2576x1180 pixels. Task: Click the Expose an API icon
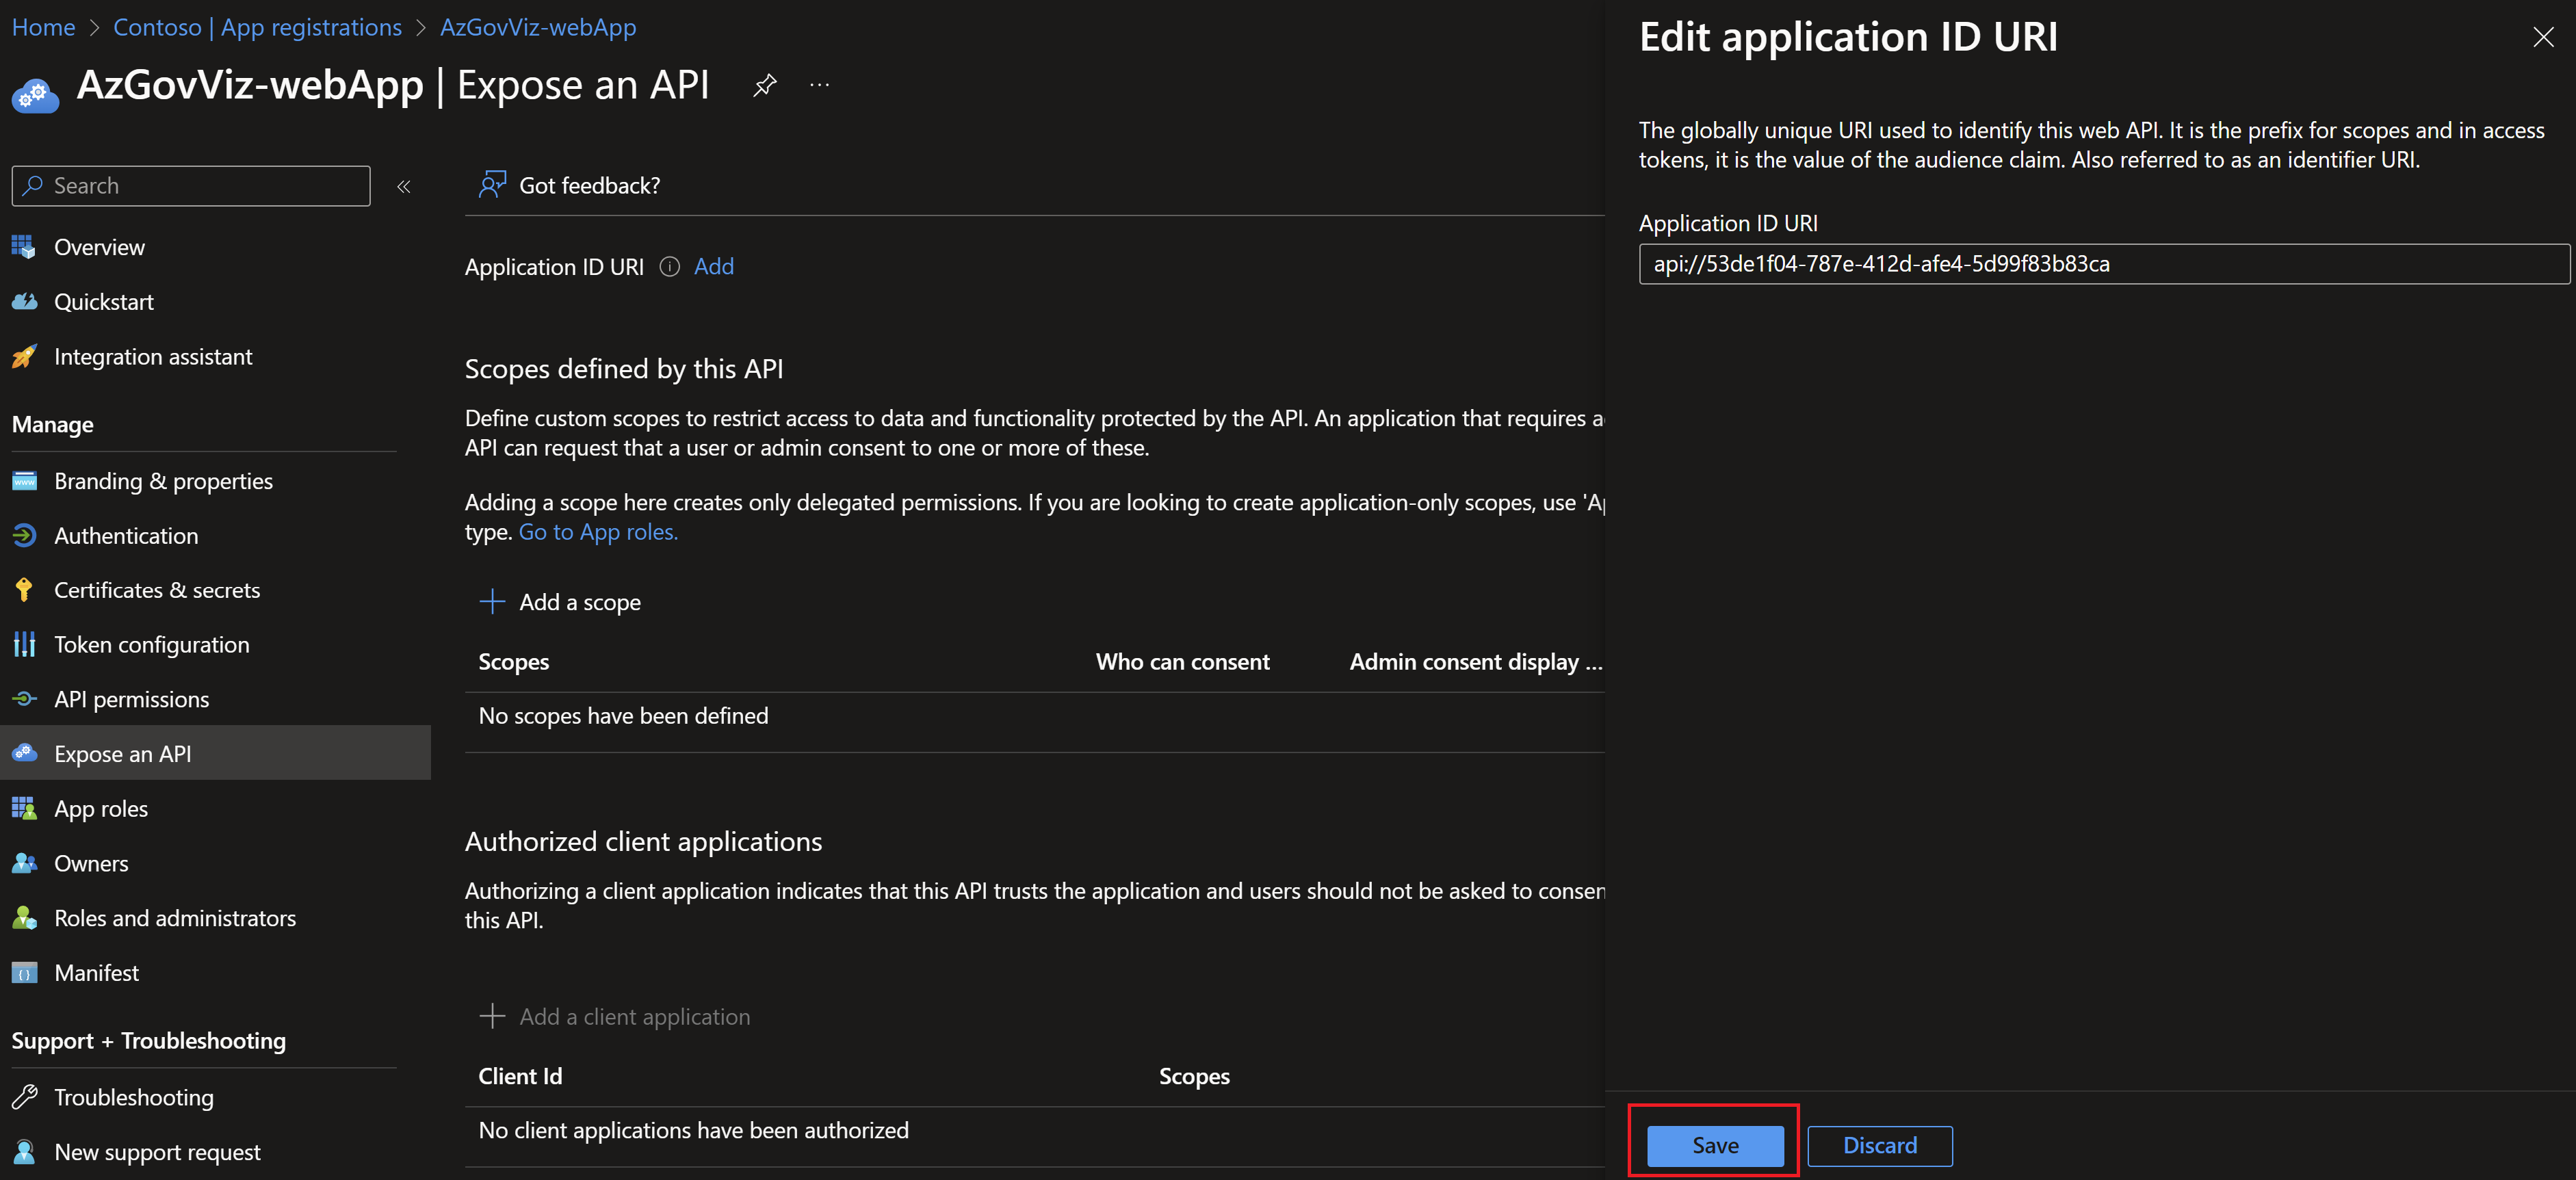[x=28, y=752]
